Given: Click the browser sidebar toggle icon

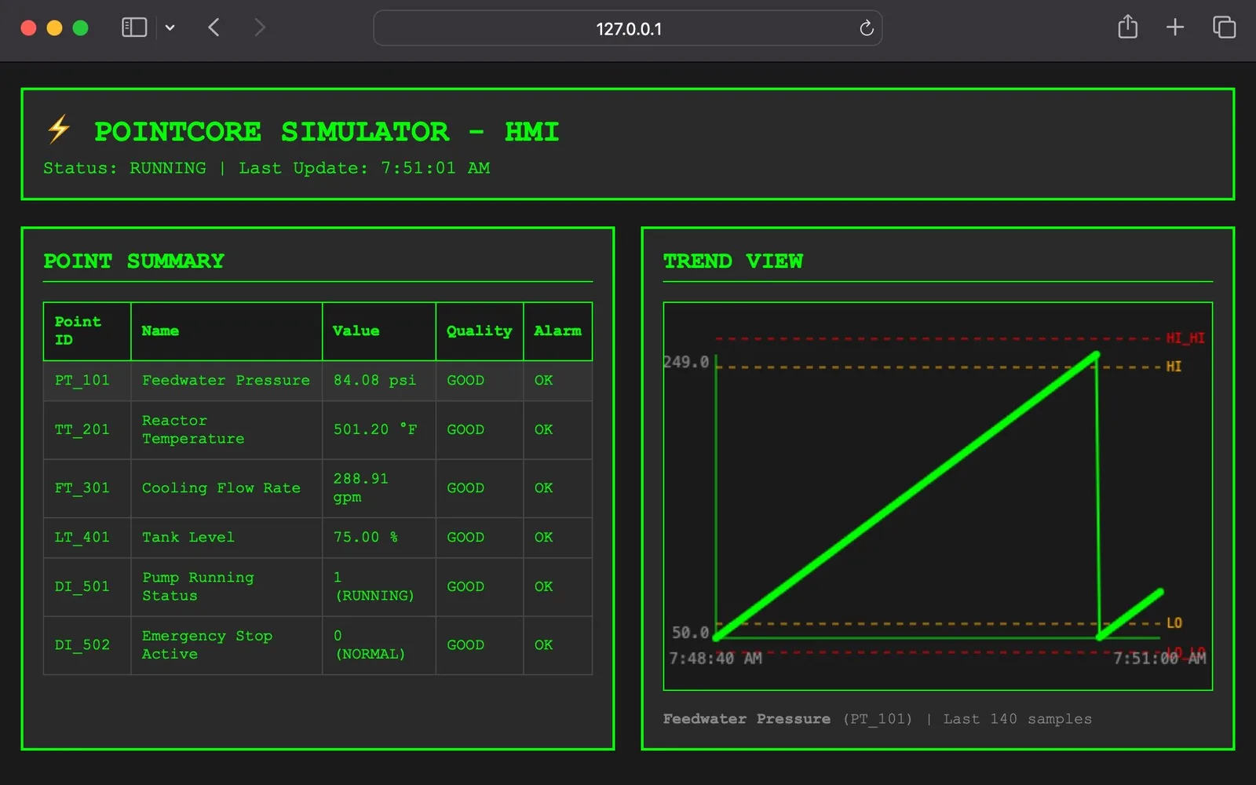Looking at the screenshot, I should coord(133,27).
